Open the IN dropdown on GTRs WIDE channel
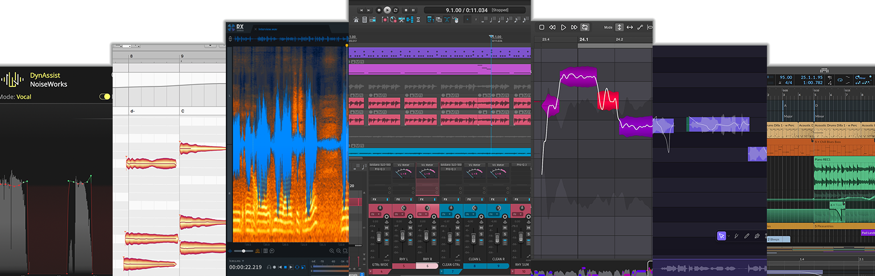The image size is (875, 276). coord(375,214)
